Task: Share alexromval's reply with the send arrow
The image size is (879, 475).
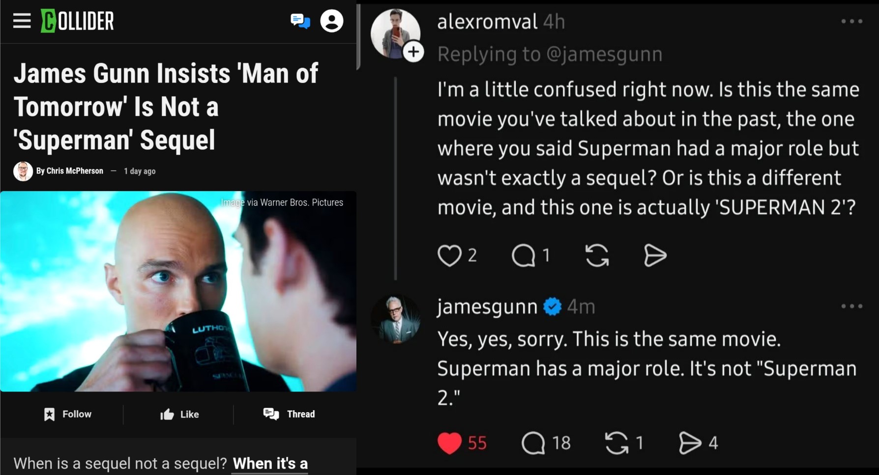Action: (x=655, y=255)
